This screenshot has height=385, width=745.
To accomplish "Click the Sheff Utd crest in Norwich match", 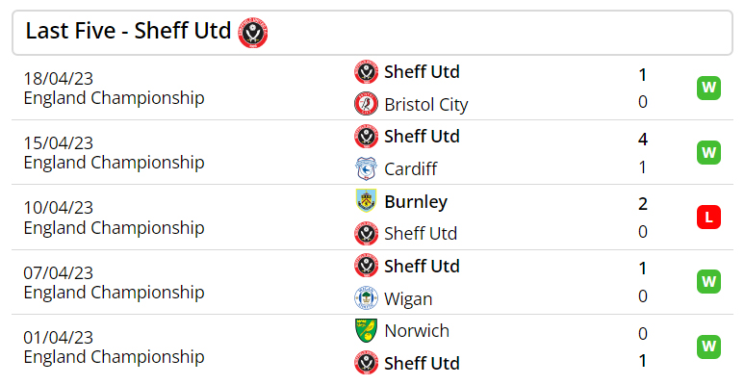I will (367, 363).
